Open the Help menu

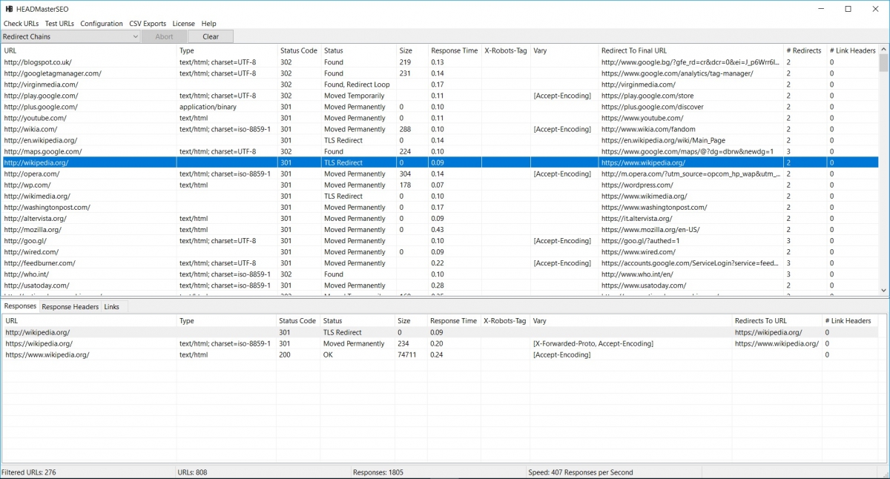pos(208,24)
